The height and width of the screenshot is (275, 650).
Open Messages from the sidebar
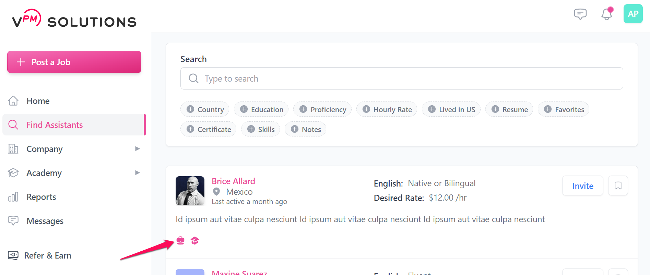45,221
